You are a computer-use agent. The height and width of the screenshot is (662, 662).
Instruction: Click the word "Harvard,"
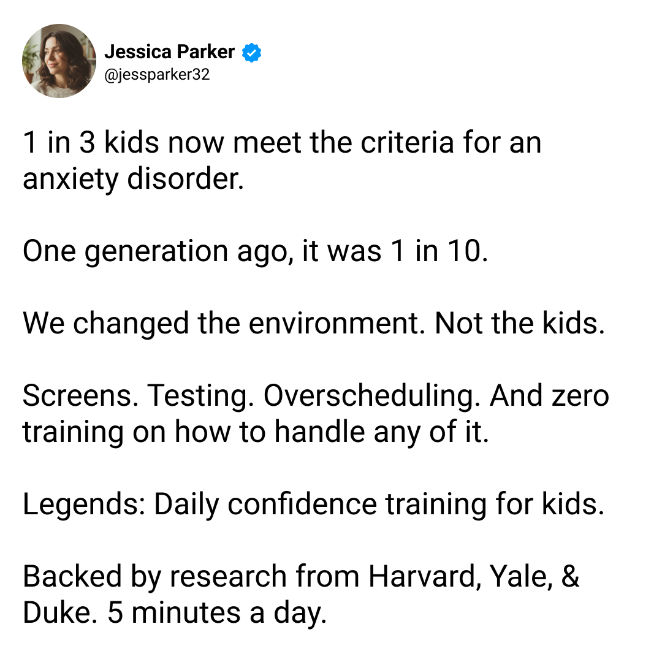pos(425,577)
